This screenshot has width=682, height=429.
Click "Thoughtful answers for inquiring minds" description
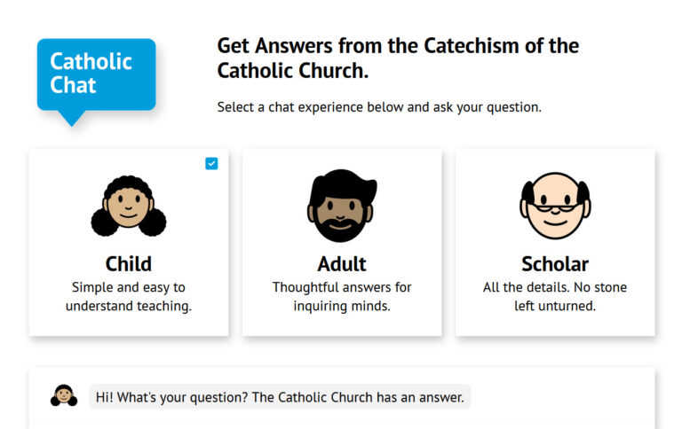click(342, 297)
